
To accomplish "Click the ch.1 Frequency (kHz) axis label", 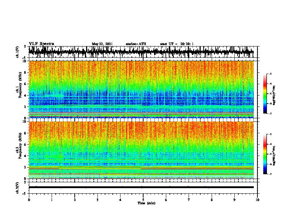I will (x=19, y=85).
